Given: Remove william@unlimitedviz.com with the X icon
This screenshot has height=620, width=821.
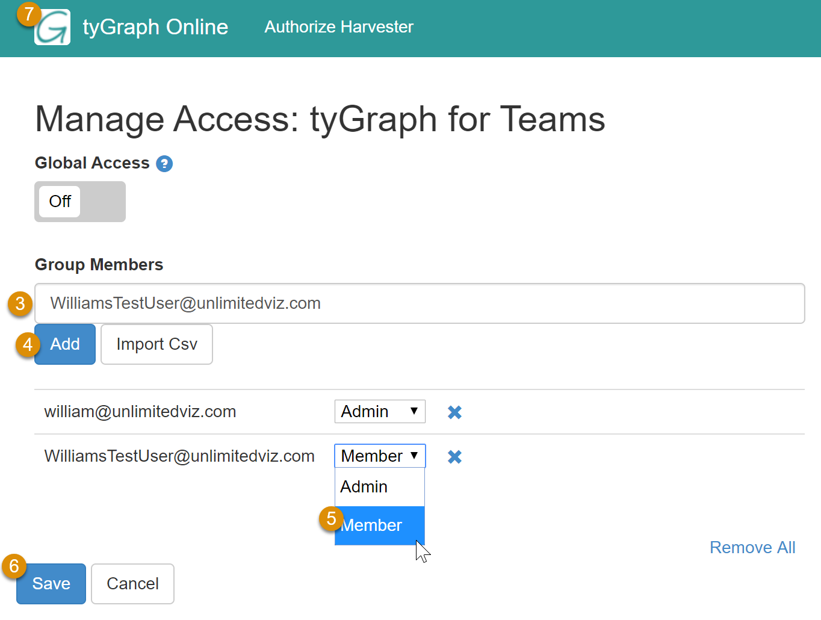Looking at the screenshot, I should (x=455, y=412).
